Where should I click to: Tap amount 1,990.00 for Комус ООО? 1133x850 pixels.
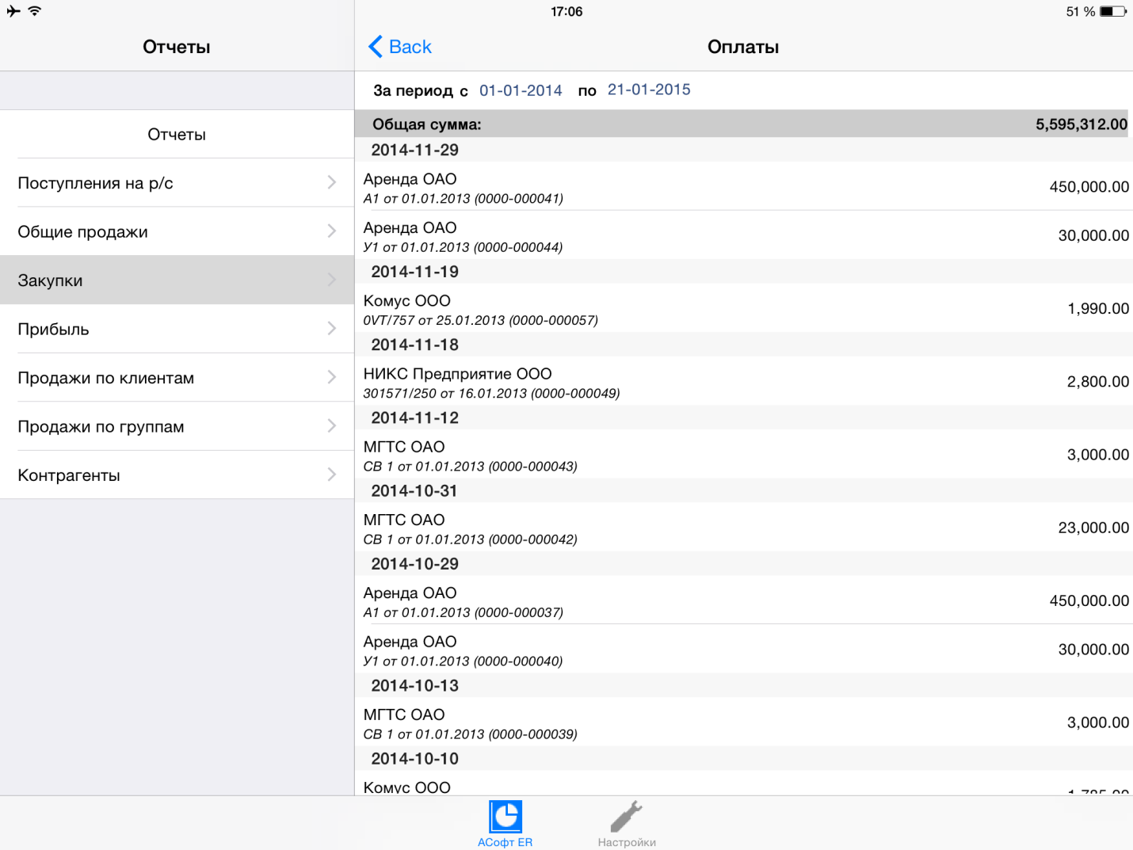point(1098,309)
